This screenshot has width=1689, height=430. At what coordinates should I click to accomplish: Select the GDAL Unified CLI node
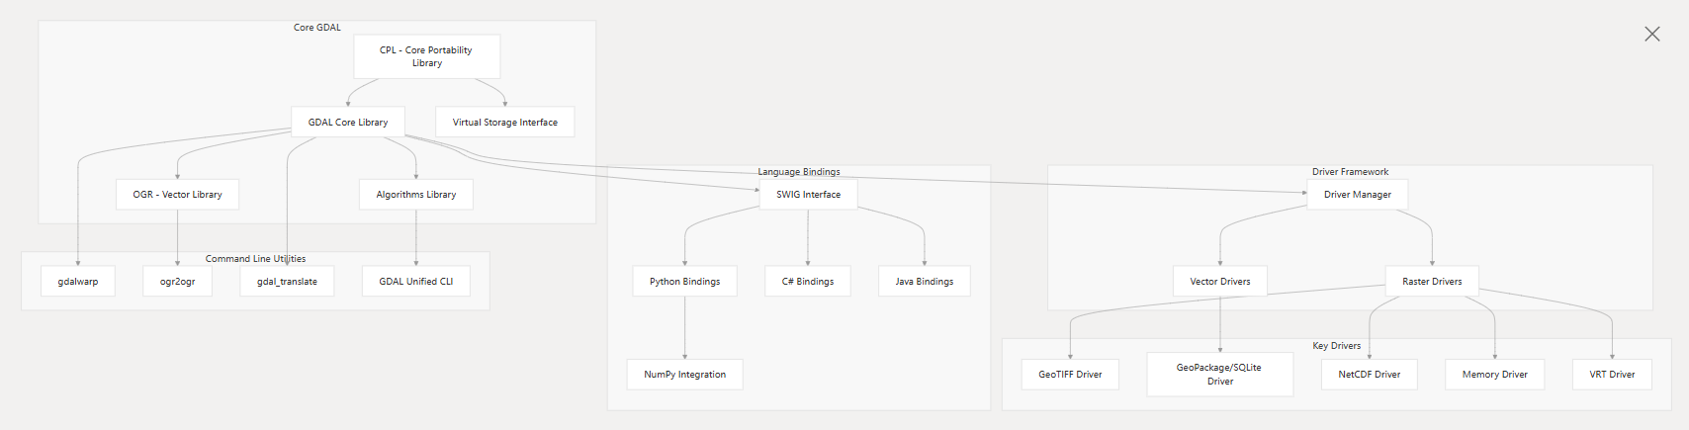click(x=416, y=282)
